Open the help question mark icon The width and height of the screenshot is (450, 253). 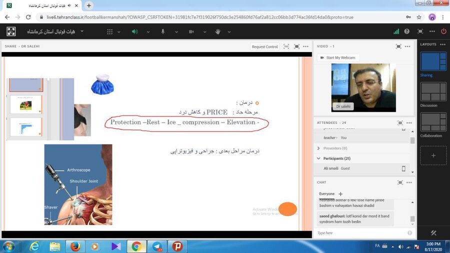pos(407,31)
